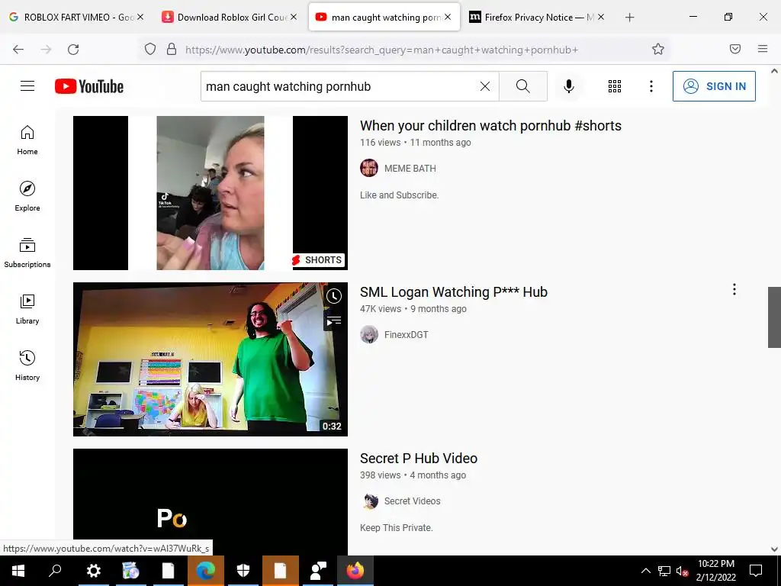781x586 pixels.
Task: Play the SML Logan video thumbnail
Action: [211, 359]
